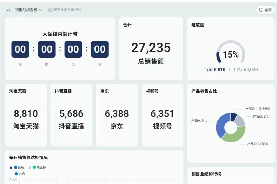Click the 淘宝天猫 sales card
277x184 pixels.
[26, 115]
